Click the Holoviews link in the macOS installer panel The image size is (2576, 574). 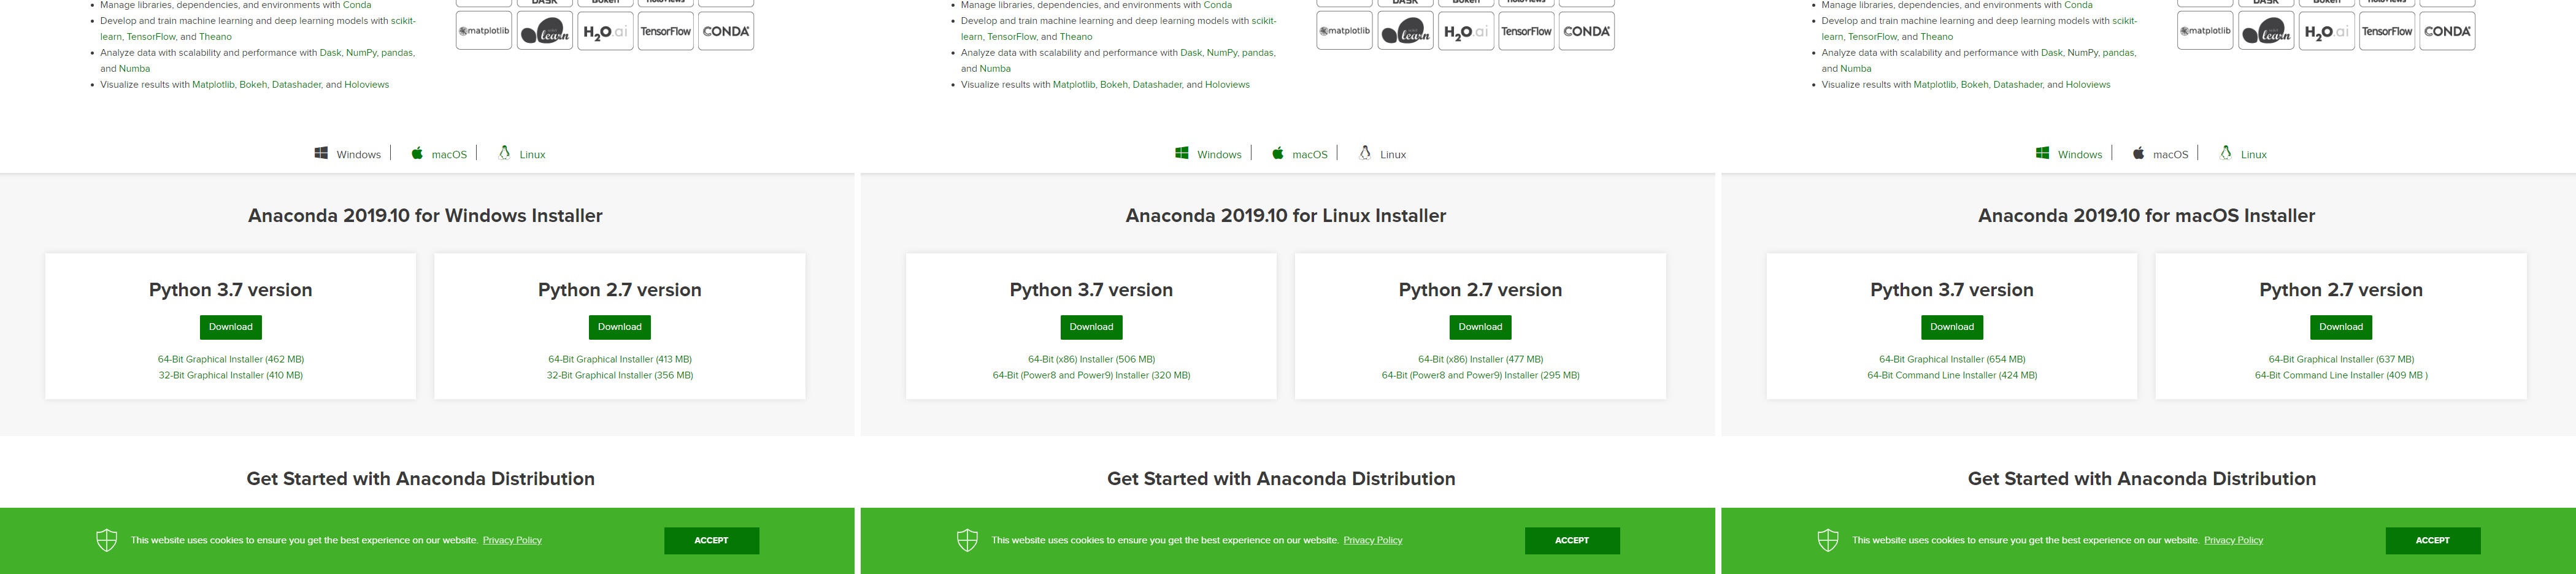tap(2088, 85)
